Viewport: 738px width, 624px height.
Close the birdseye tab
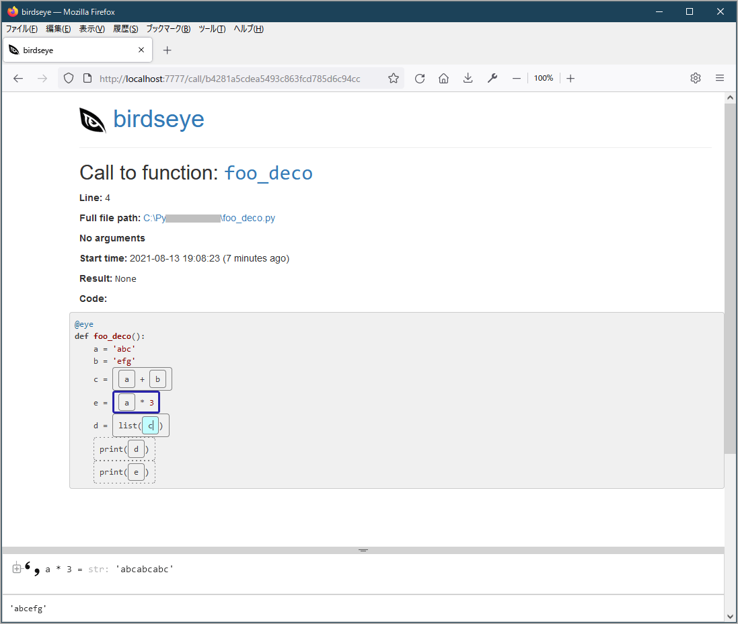(141, 50)
